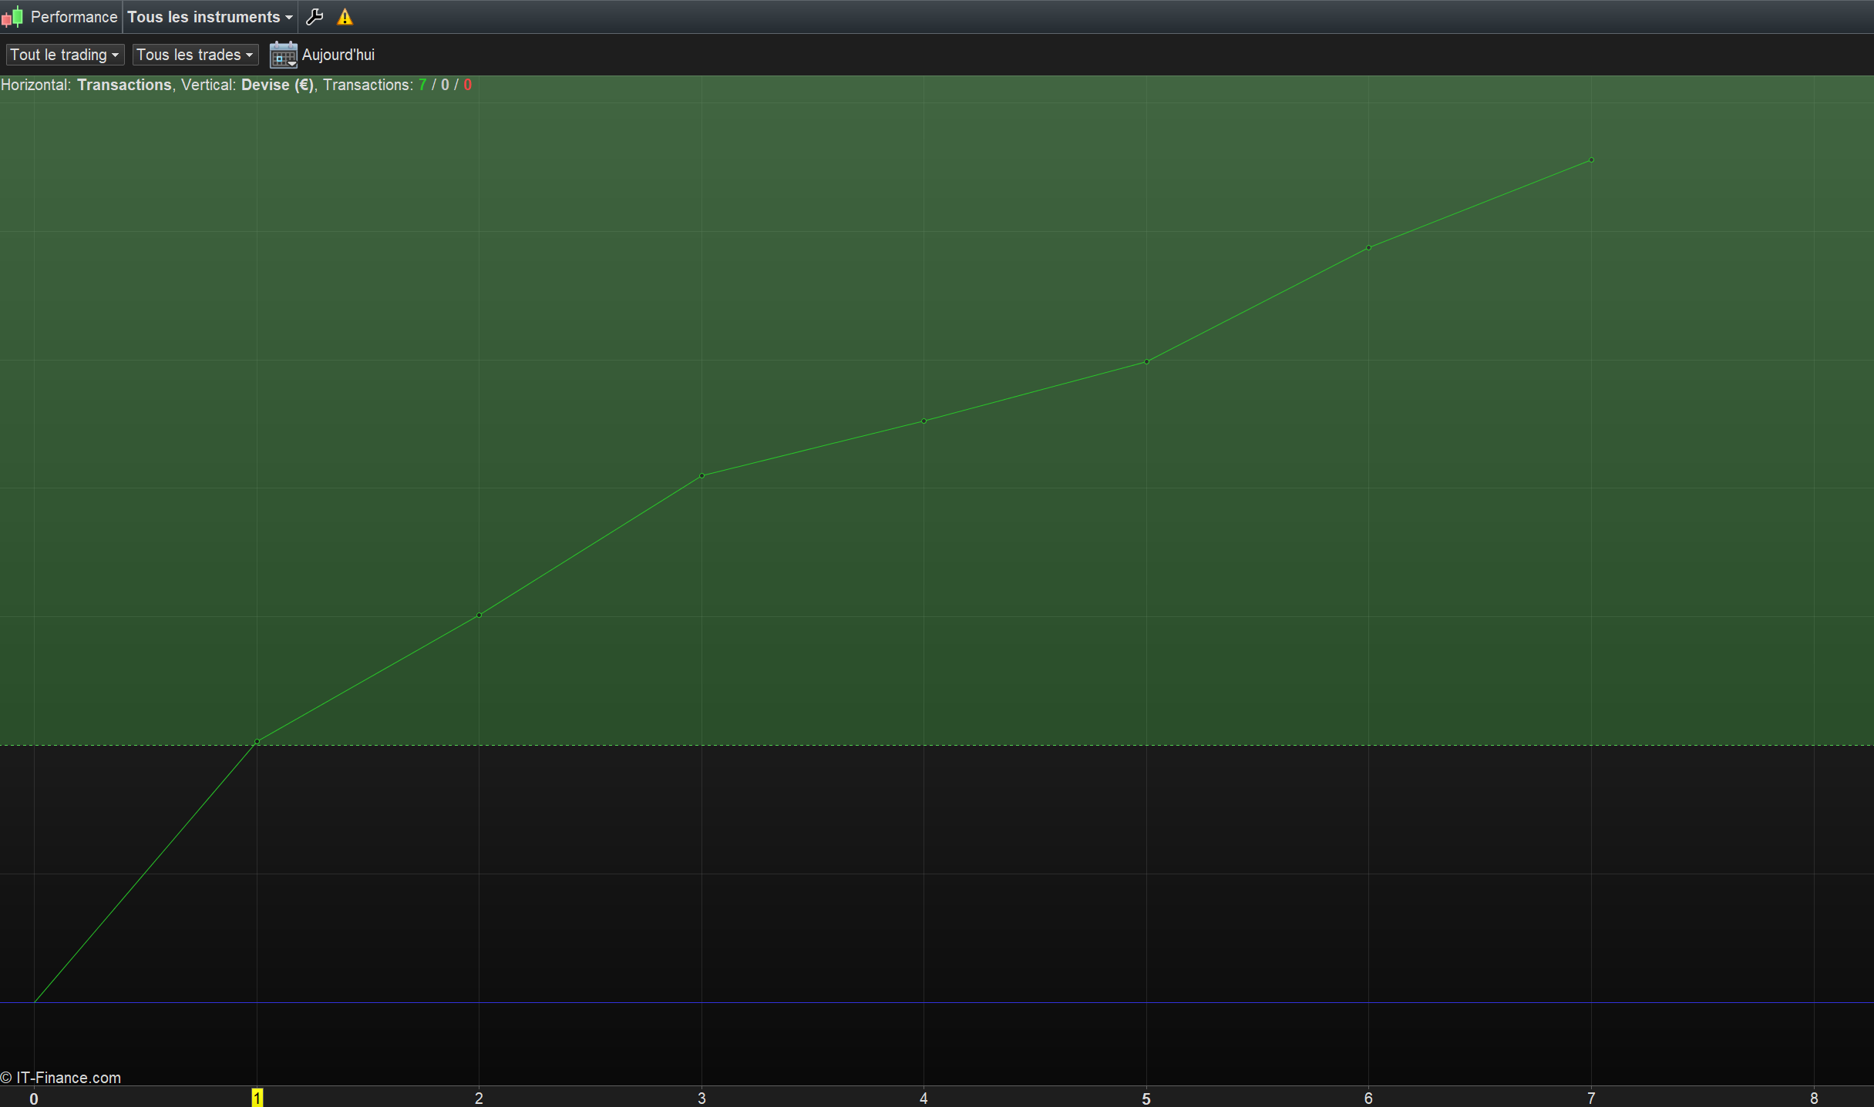Open the Tous les trades dropdown
Image resolution: width=1874 pixels, height=1107 pixels.
(194, 55)
